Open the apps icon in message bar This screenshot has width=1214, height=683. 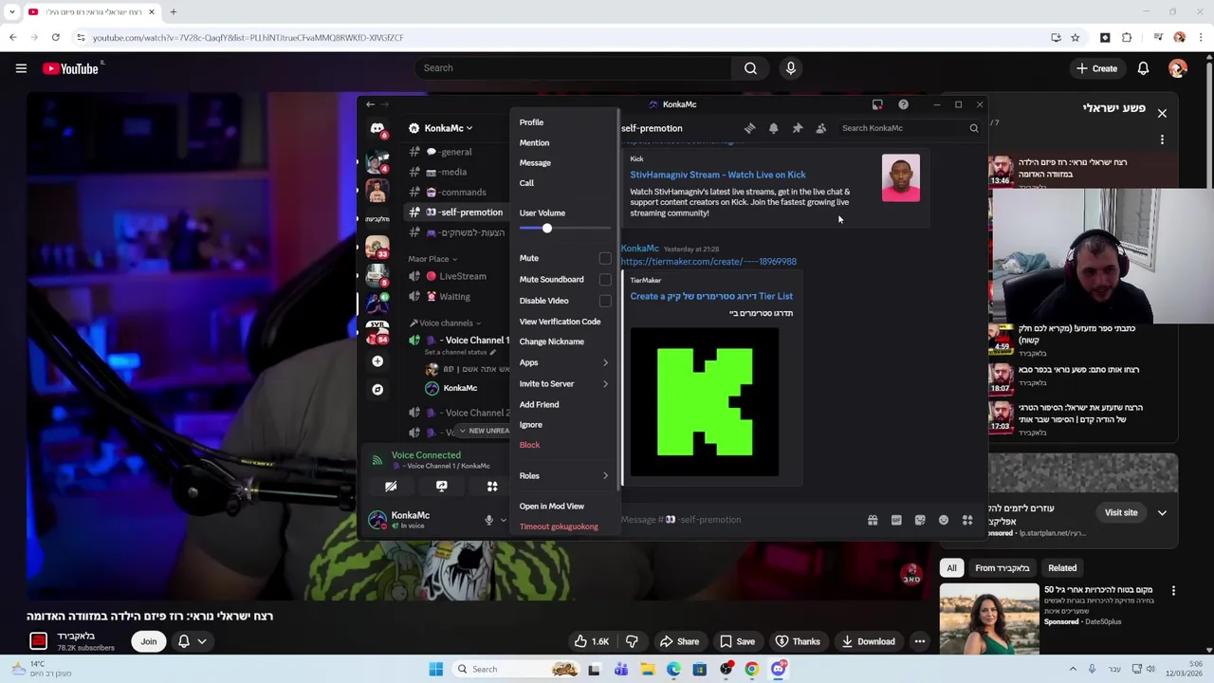(x=967, y=520)
